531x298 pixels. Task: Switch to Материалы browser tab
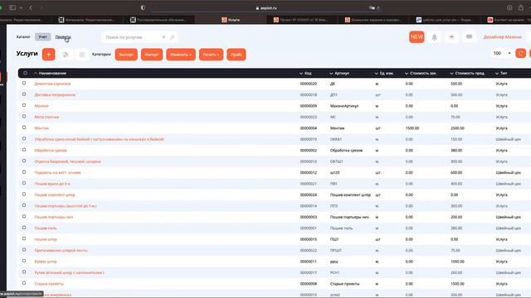(x=88, y=20)
